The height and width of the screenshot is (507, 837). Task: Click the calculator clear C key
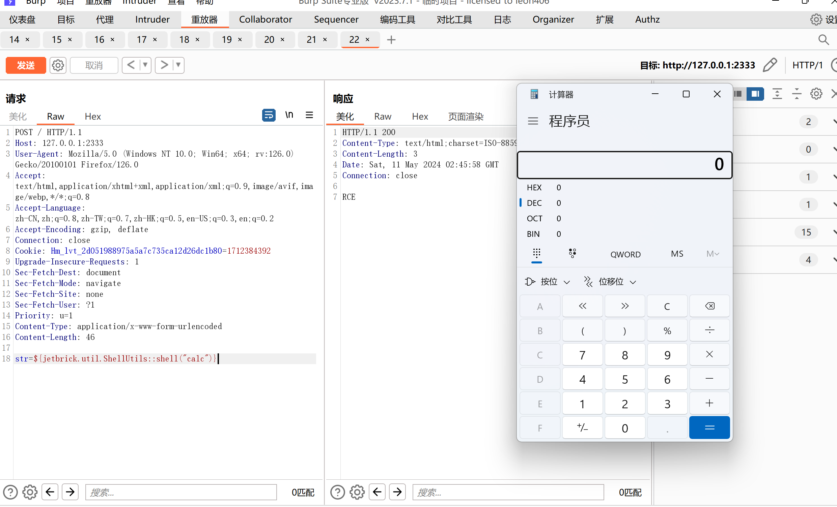pos(667,306)
